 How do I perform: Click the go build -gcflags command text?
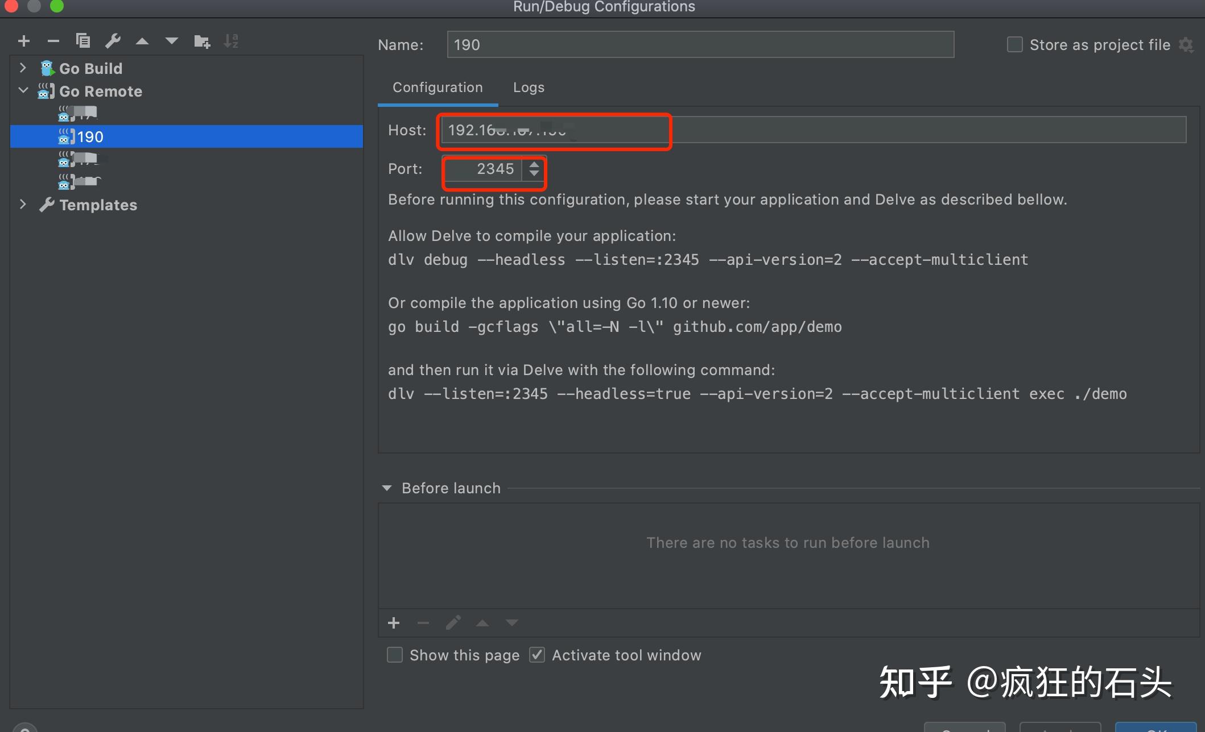point(614,327)
